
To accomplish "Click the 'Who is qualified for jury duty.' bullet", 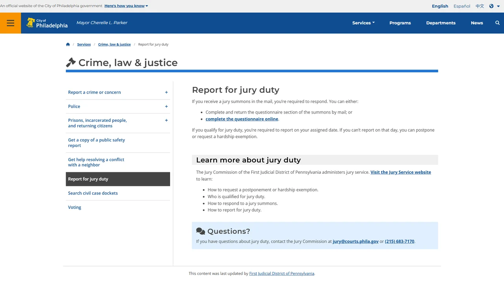I will pyautogui.click(x=236, y=197).
